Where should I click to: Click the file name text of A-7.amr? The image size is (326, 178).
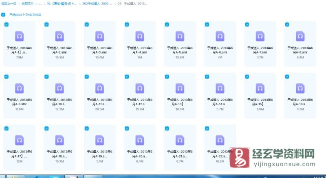[x=260, y=50]
